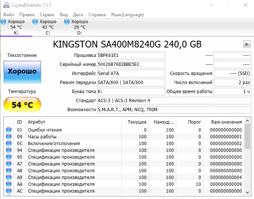Screen dimensions: 254x199
Task: Click status orb of attribute 01
Action: click(x=9, y=130)
